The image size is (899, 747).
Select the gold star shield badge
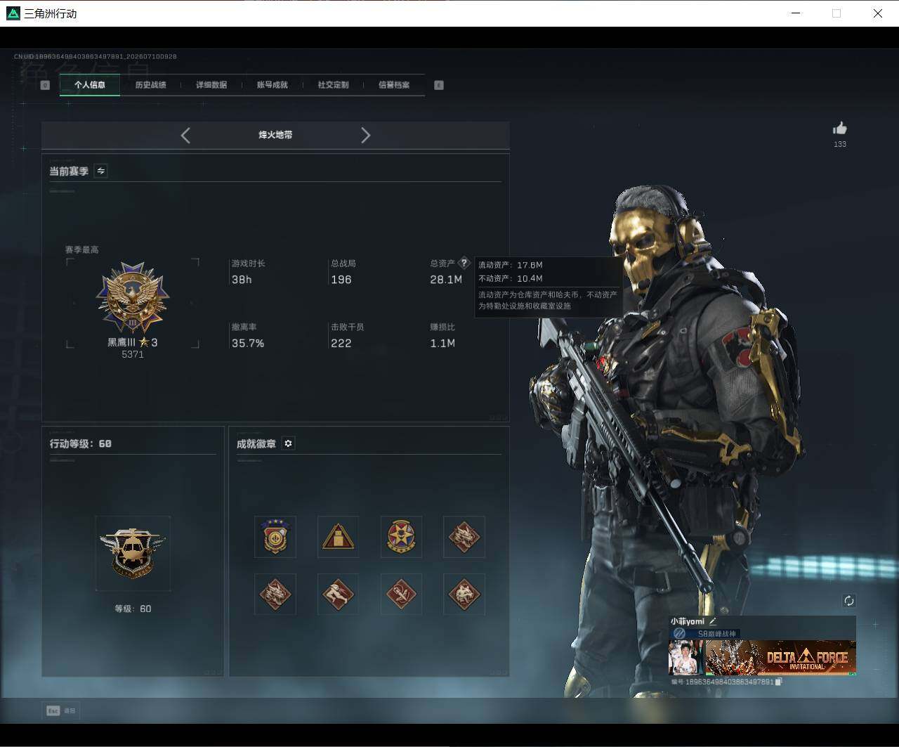pos(275,537)
